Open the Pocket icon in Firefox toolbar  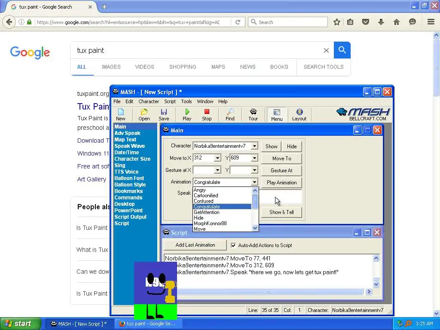coord(365,22)
